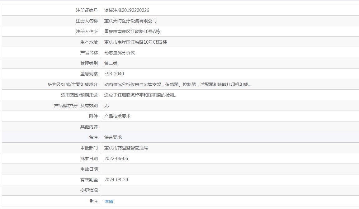The image size is (359, 209).
Task: Click management class value 第二类
Action: 111,63
